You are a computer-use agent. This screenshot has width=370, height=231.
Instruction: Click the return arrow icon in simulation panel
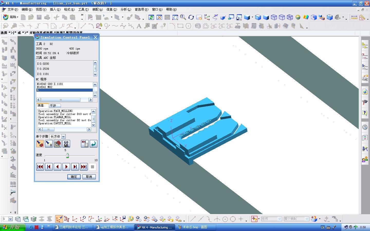tap(94, 144)
